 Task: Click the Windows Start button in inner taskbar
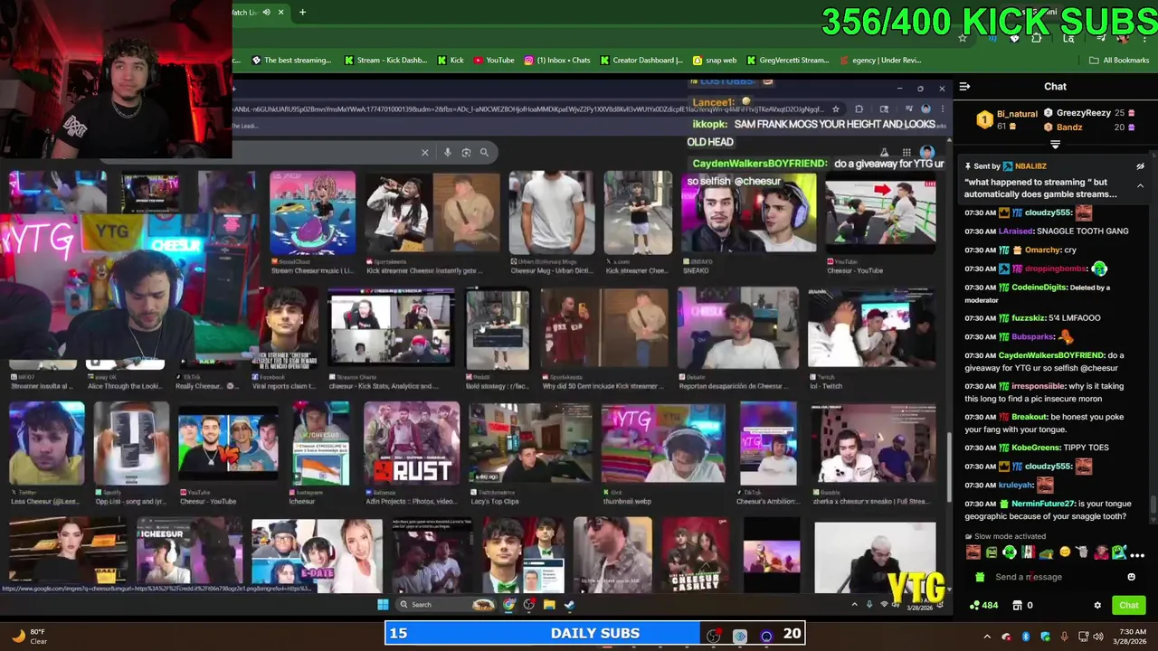point(383,604)
